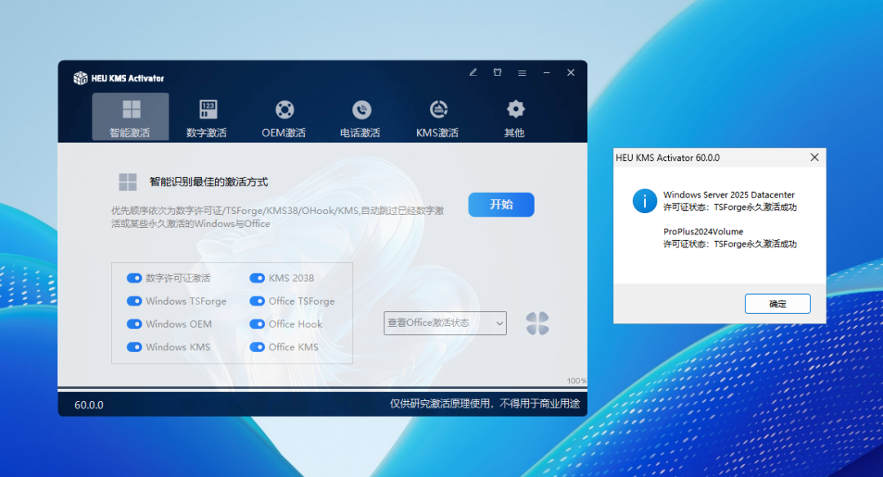Toggle the Windows OEM option
The height and width of the screenshot is (477, 883).
click(135, 323)
